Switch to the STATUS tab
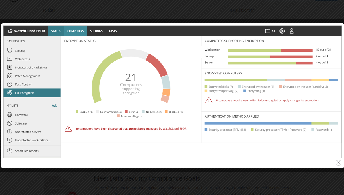344x195 pixels. 56,31
